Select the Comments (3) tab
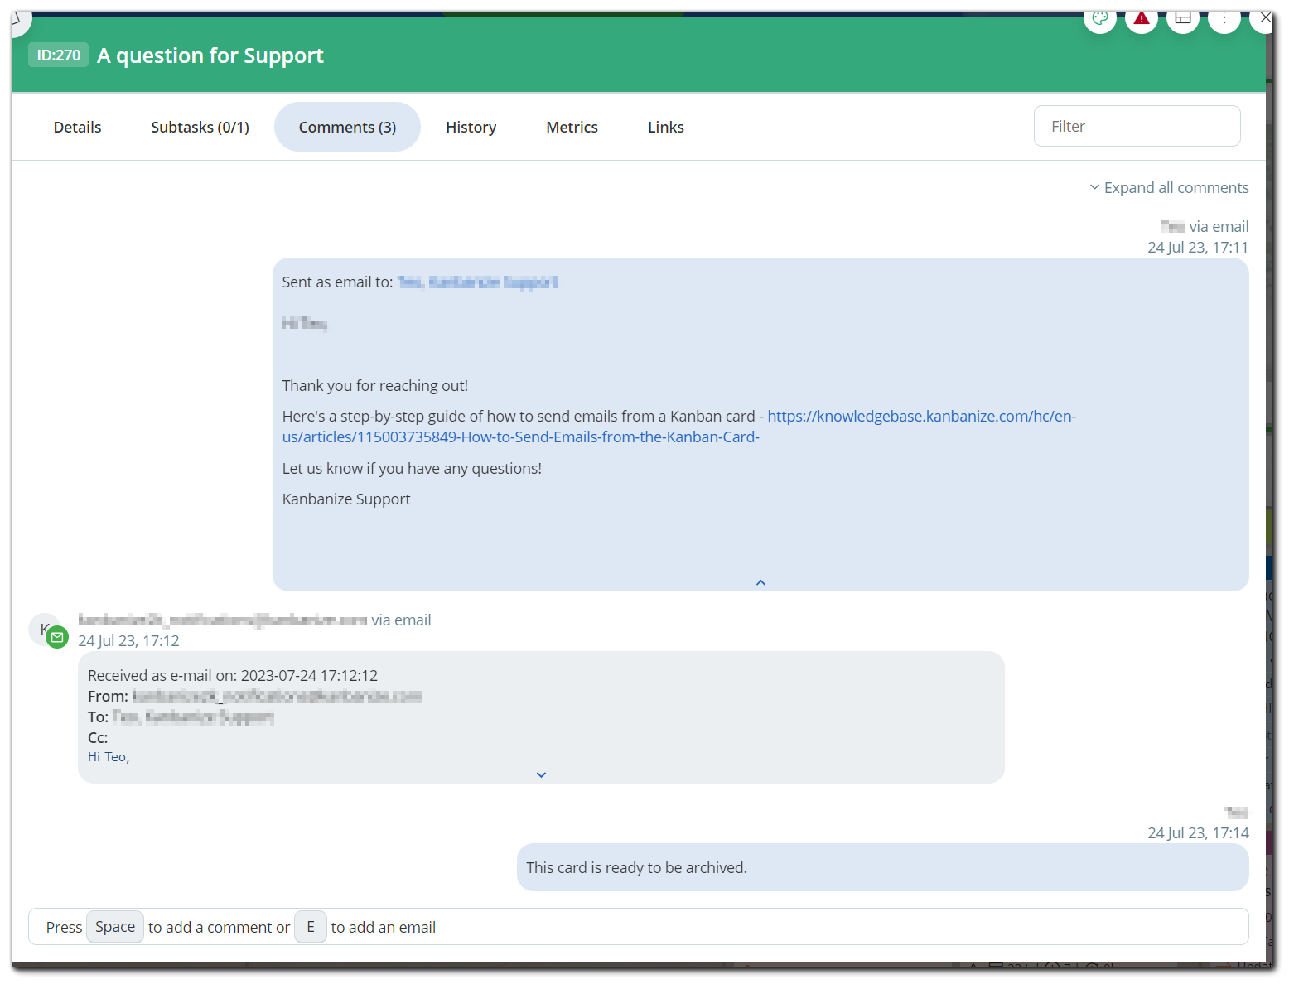 coord(347,127)
